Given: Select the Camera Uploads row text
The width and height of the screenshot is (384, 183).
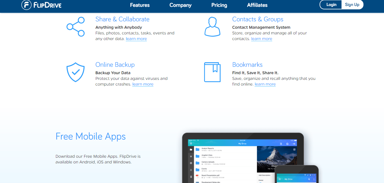Looking at the screenshot, I should [x=208, y=162].
